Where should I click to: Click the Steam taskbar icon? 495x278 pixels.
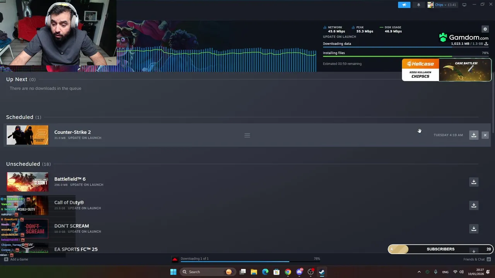point(322,272)
